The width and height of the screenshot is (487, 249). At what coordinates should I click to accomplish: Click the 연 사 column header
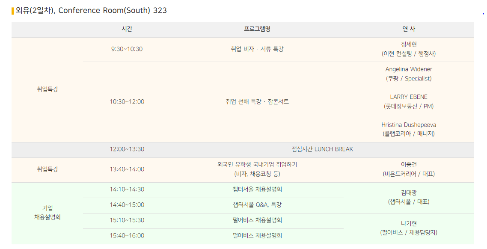click(x=409, y=29)
